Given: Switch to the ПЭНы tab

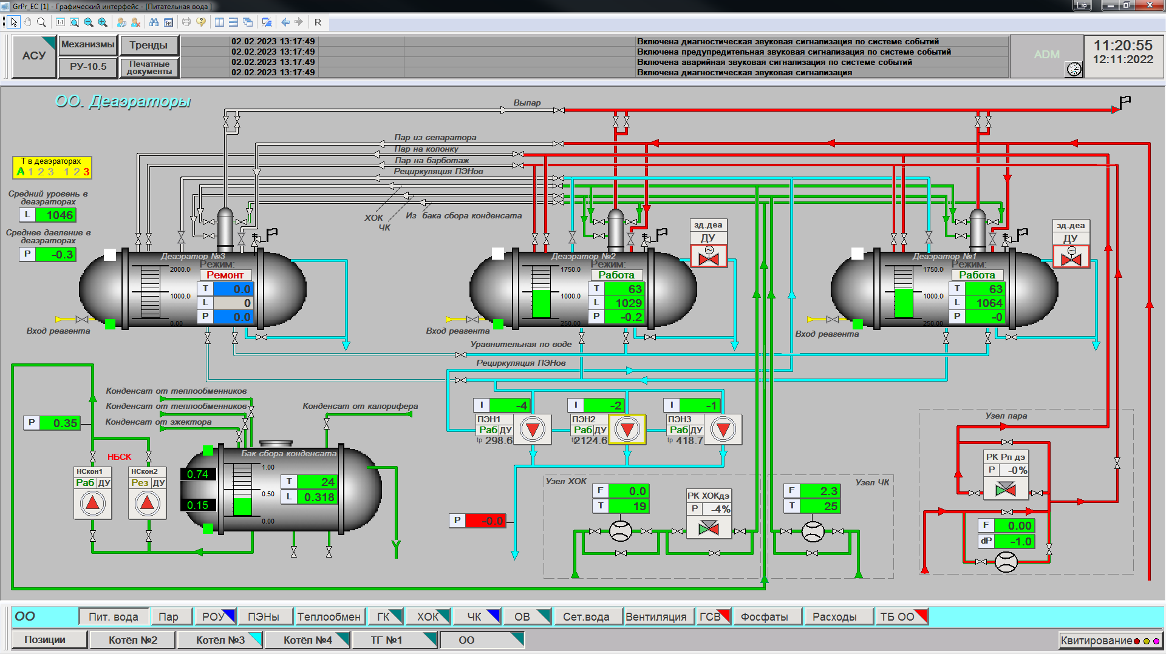Looking at the screenshot, I should (x=264, y=616).
